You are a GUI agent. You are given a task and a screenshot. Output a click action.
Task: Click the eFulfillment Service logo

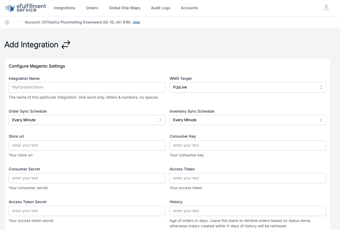(x=25, y=8)
